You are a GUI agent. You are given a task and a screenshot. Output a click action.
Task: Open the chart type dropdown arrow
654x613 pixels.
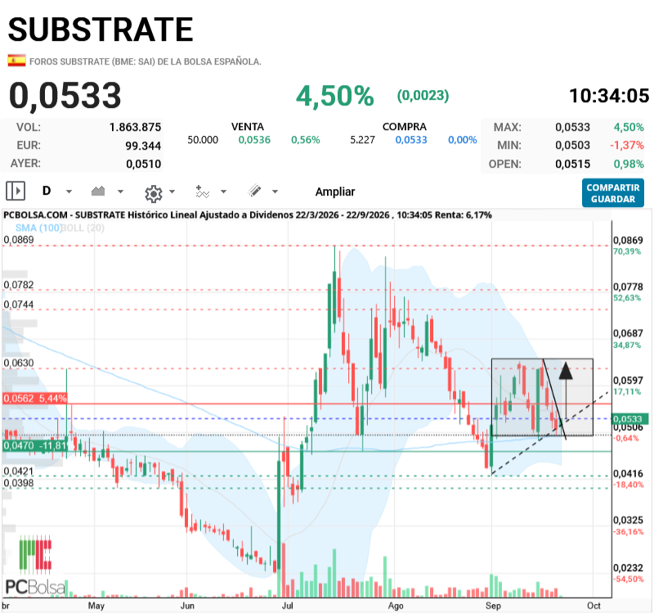120,192
